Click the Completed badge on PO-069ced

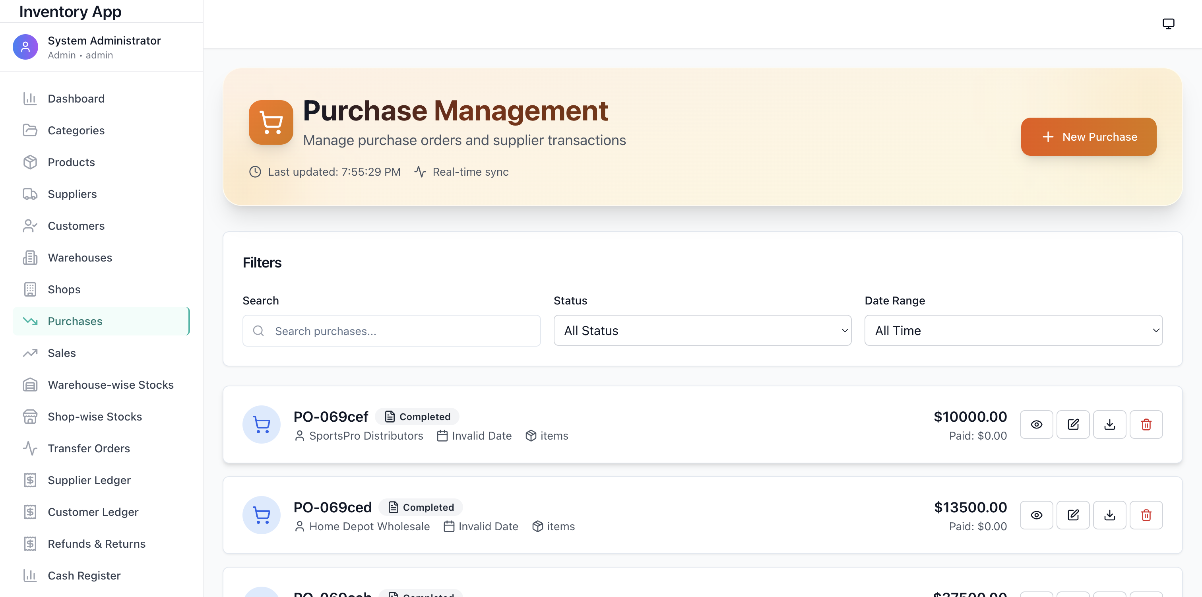coord(421,507)
